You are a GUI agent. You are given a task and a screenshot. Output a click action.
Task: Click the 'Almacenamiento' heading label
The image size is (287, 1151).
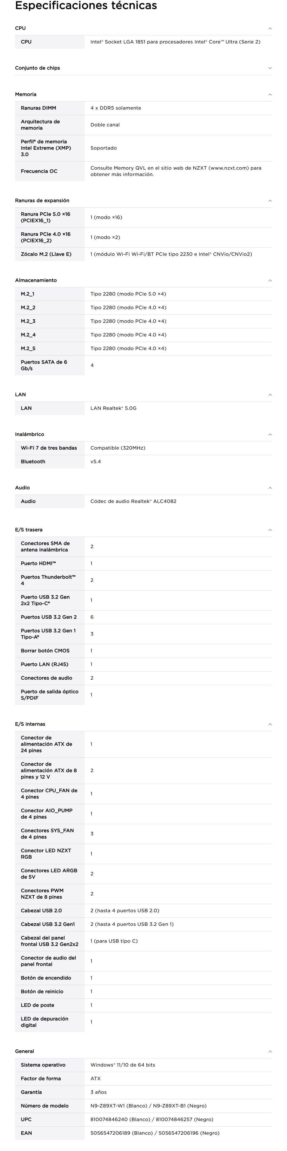pos(36,280)
